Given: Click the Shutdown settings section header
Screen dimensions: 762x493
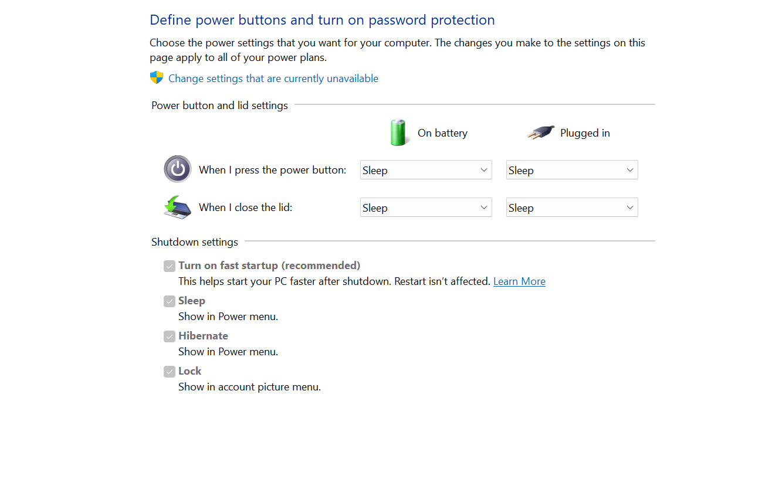Looking at the screenshot, I should pyautogui.click(x=195, y=242).
